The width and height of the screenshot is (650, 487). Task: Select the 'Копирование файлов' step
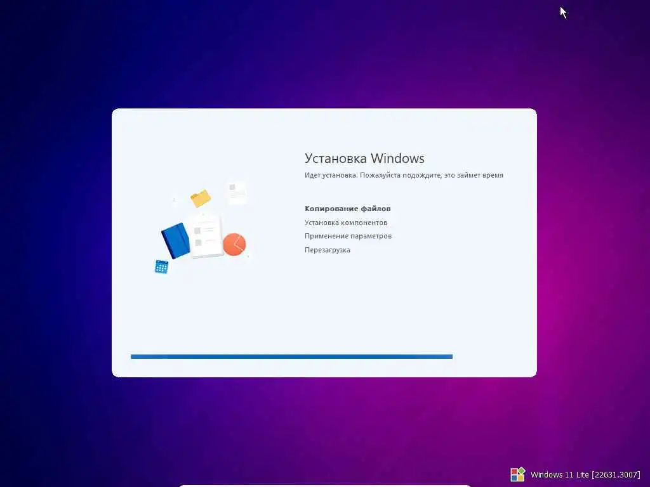pos(347,209)
